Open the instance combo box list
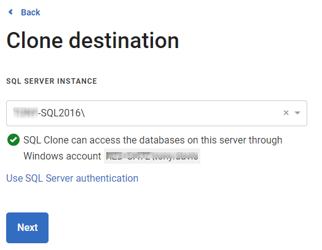Image resolution: width=322 pixels, height=250 pixels. tap(297, 113)
